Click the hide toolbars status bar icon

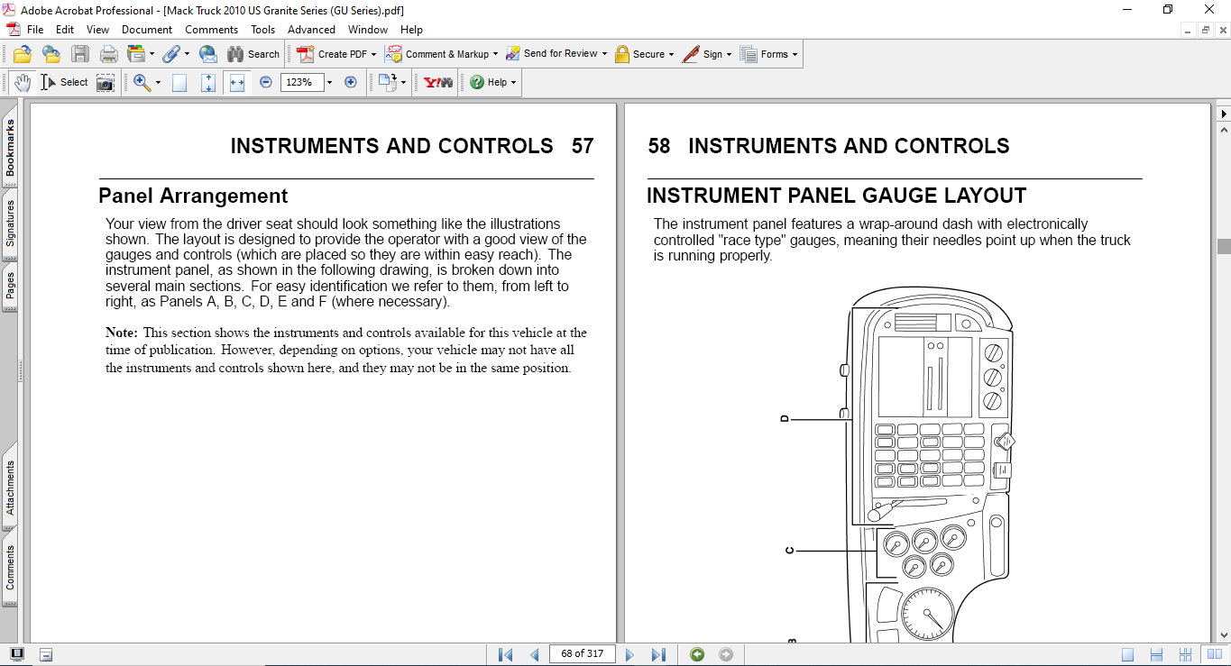(46, 654)
